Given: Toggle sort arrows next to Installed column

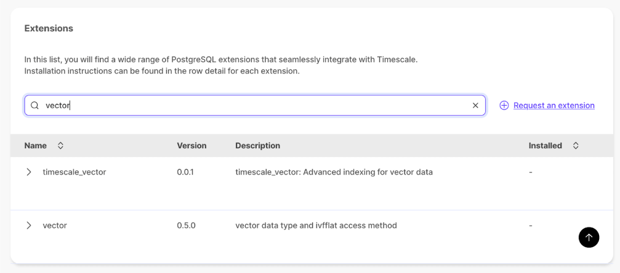Looking at the screenshot, I should [x=576, y=146].
